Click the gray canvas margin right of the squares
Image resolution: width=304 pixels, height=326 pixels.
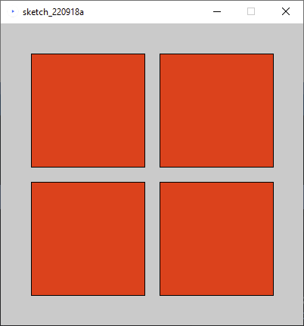288,174
